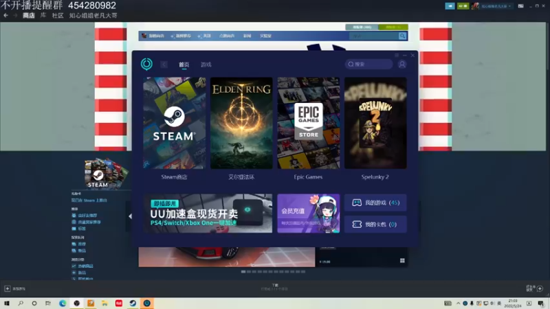Viewport: 550px width, 309px height.
Task: Click the UU加速盒现货开卖 banner
Action: tap(208, 214)
